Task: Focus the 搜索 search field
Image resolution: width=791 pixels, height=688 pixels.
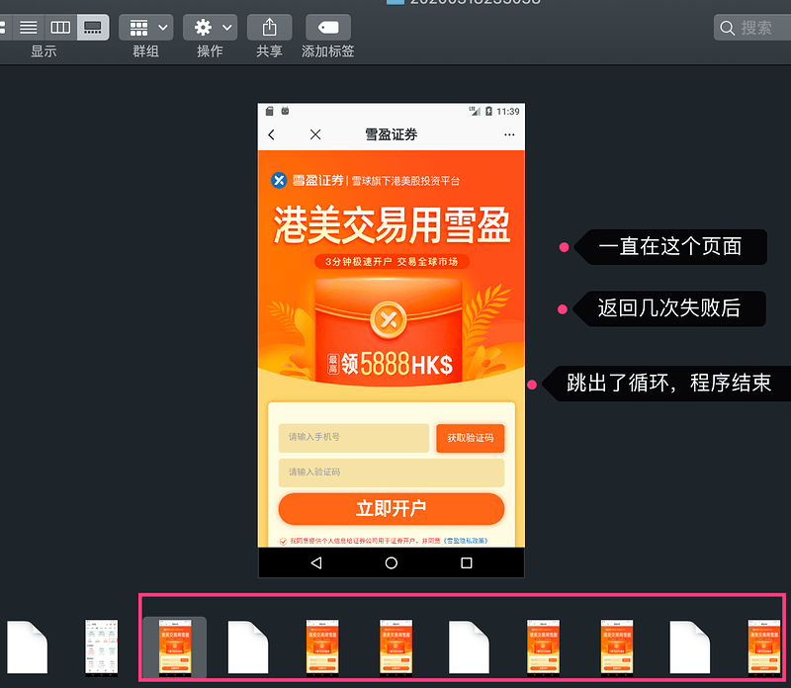Action: coord(752,28)
